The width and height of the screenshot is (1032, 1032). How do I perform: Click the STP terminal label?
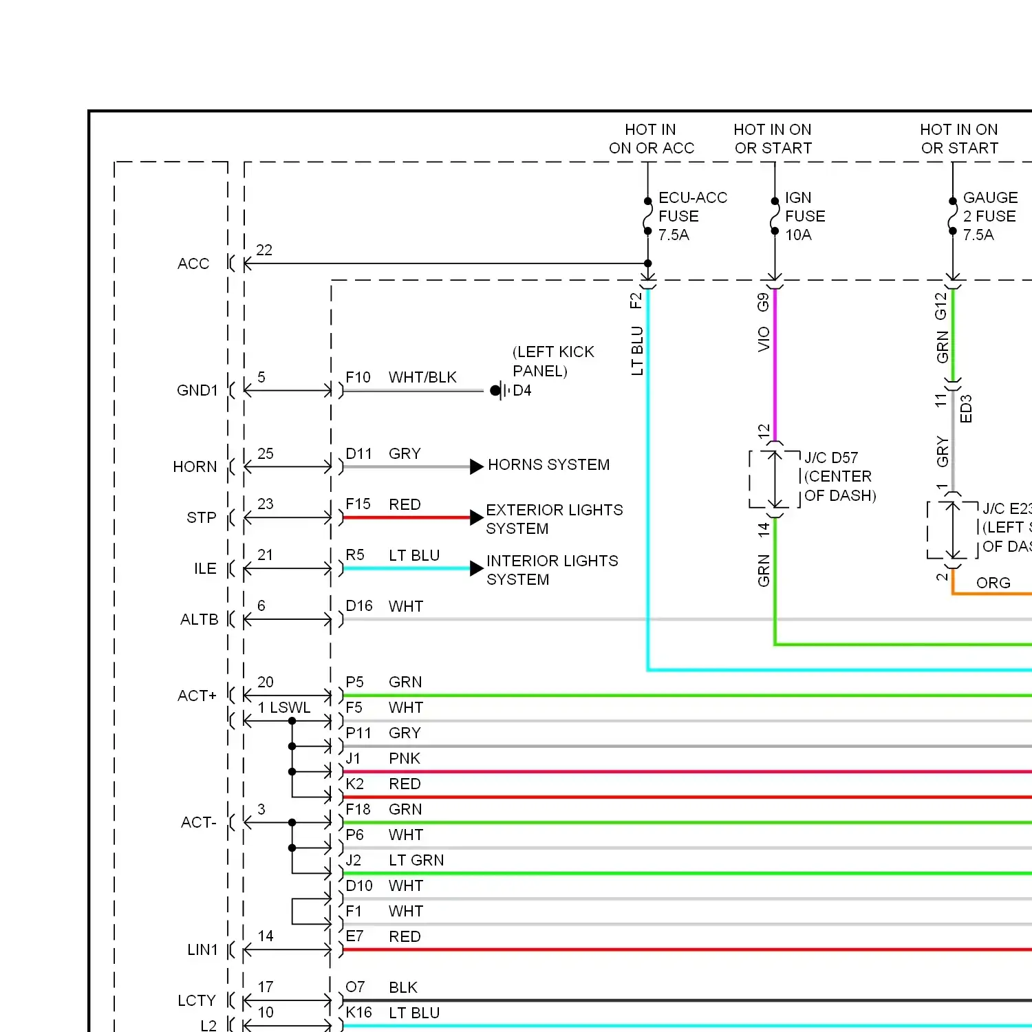pos(202,517)
